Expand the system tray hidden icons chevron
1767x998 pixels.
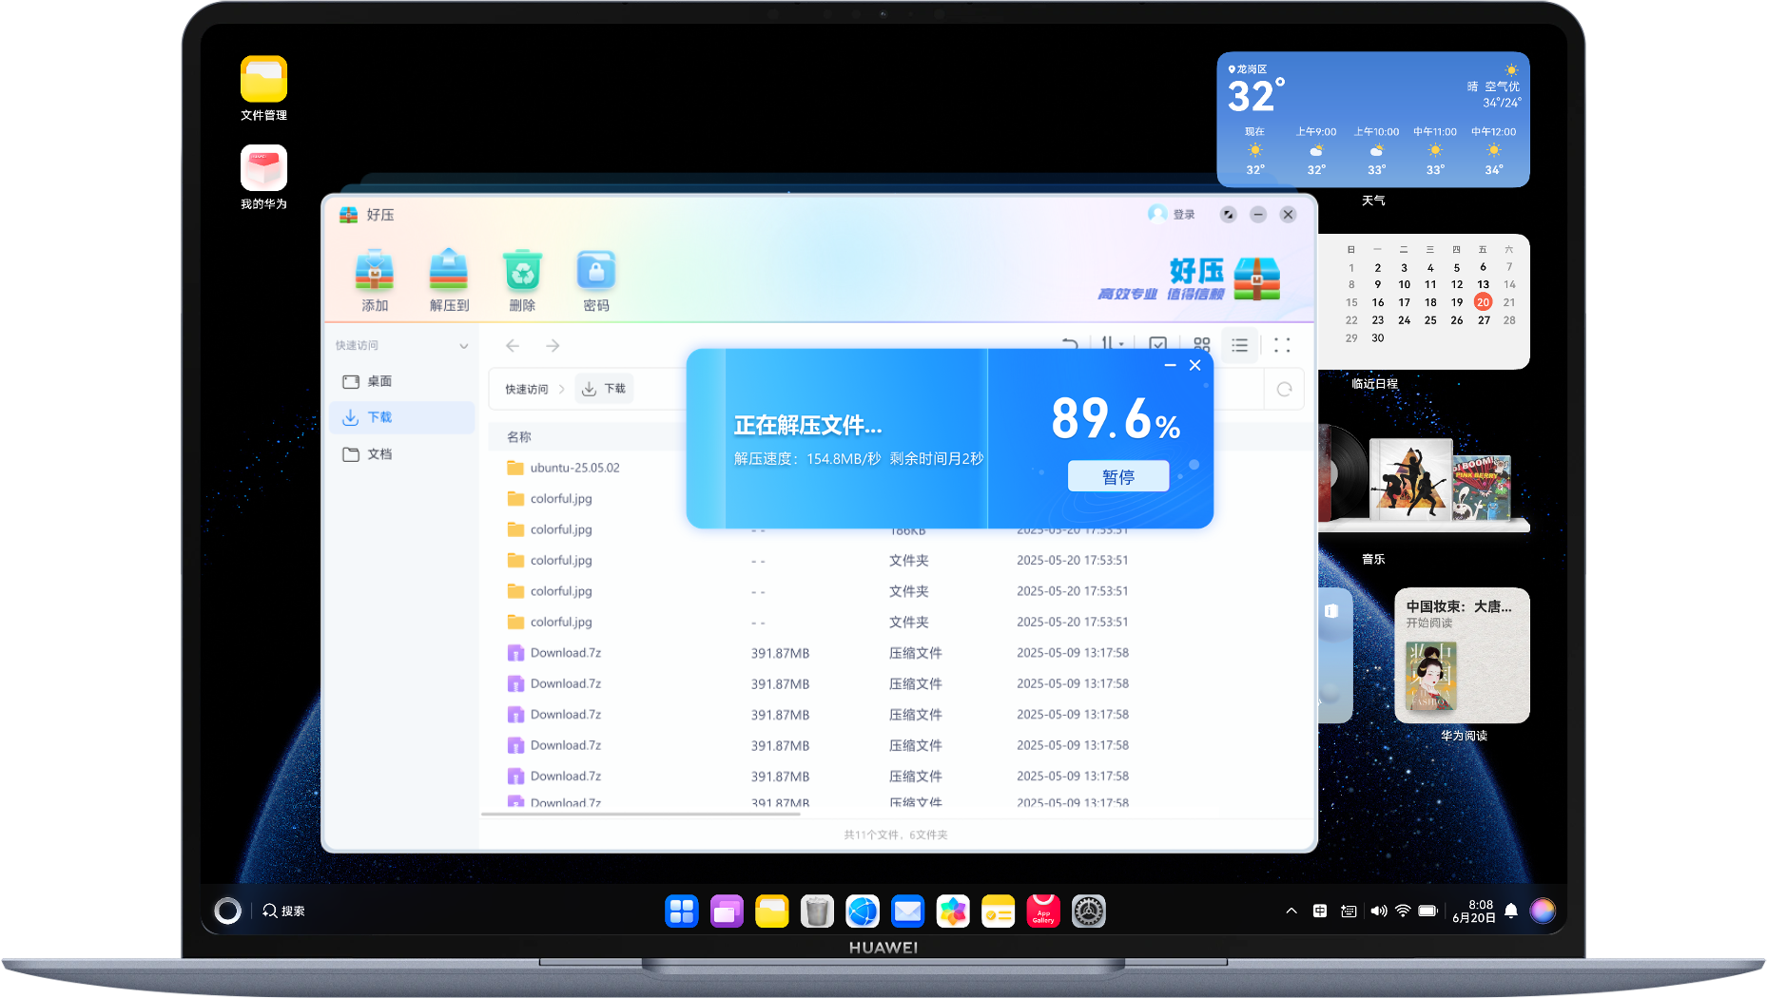point(1291,911)
